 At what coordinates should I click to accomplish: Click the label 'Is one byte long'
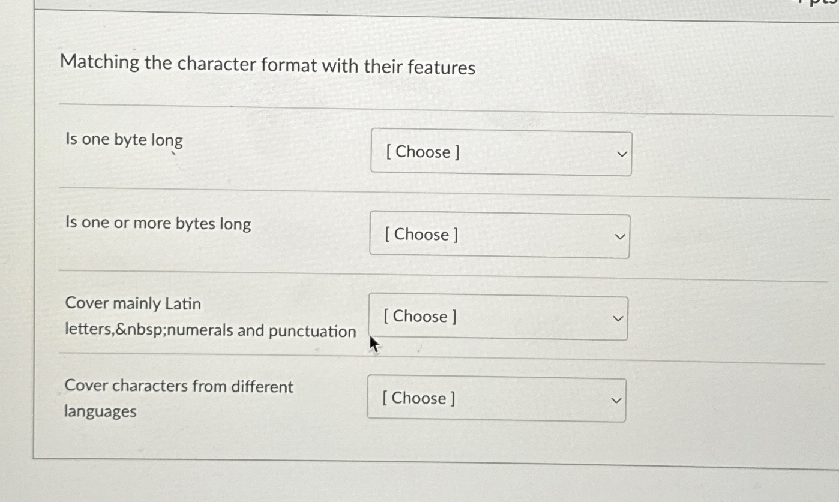coord(124,140)
